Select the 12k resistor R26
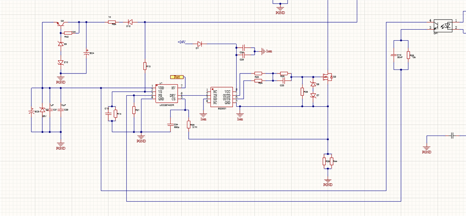 pos(408,55)
